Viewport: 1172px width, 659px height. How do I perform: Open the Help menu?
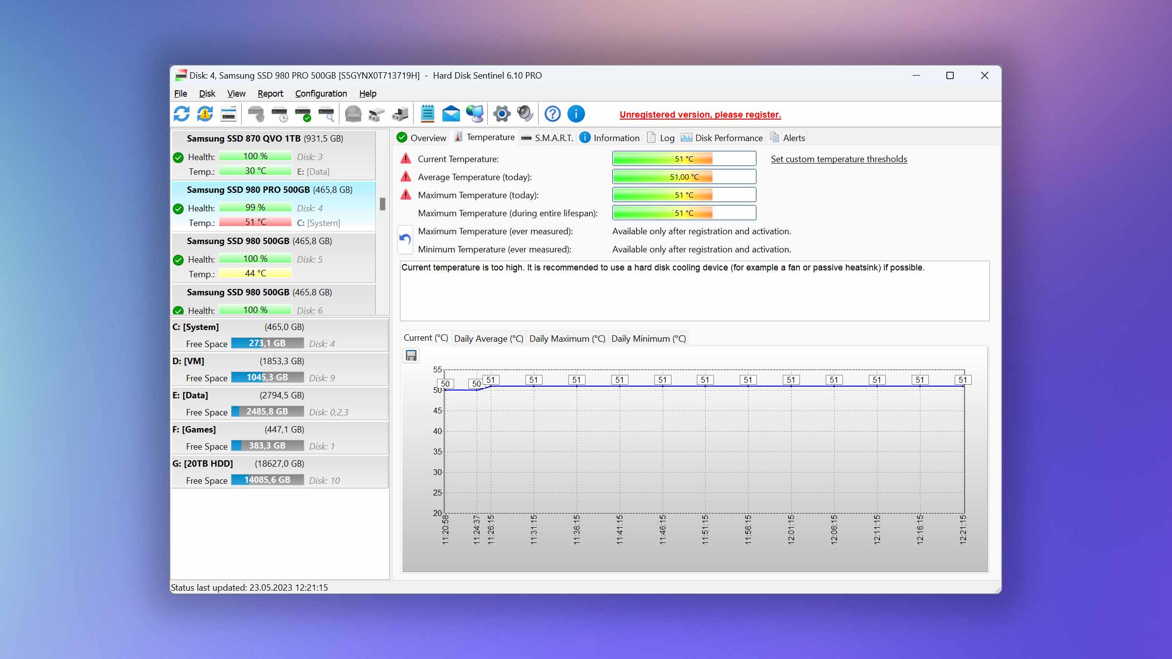pos(368,93)
